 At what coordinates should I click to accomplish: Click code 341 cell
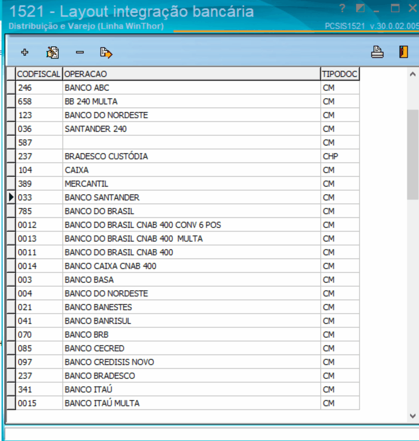pos(39,390)
